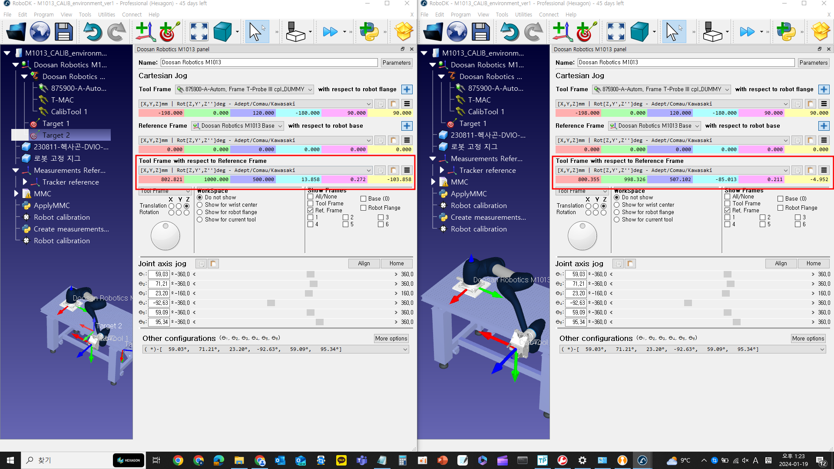Image resolution: width=834 pixels, height=469 pixels.
Task: Collapse Measurements Reference tree node, left tree
Action: [16, 171]
